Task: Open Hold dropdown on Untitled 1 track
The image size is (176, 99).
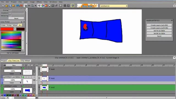Action: click(50, 69)
